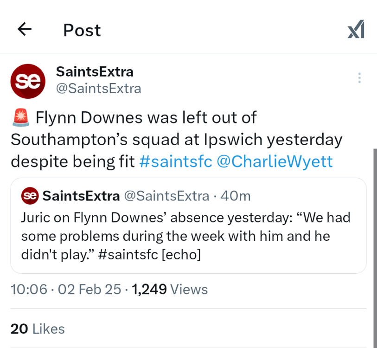
Task: Tap the @CharlieWyett mention
Action: pos(275,161)
